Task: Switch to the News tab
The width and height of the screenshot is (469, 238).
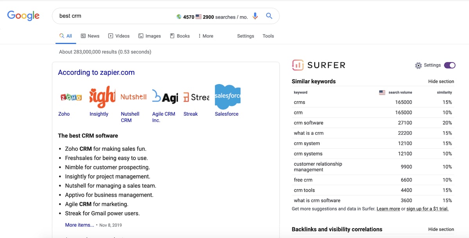Action: tap(90, 35)
